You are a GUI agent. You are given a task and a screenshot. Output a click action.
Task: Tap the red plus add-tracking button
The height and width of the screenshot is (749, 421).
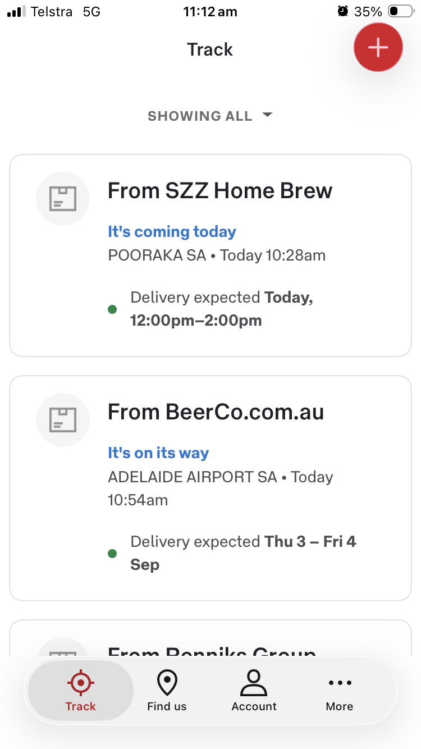[378, 47]
